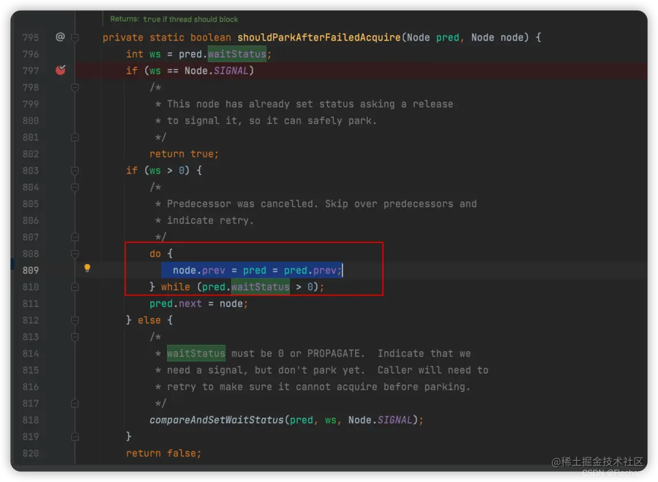Click the fold end marker at line 810

pyautogui.click(x=75, y=287)
